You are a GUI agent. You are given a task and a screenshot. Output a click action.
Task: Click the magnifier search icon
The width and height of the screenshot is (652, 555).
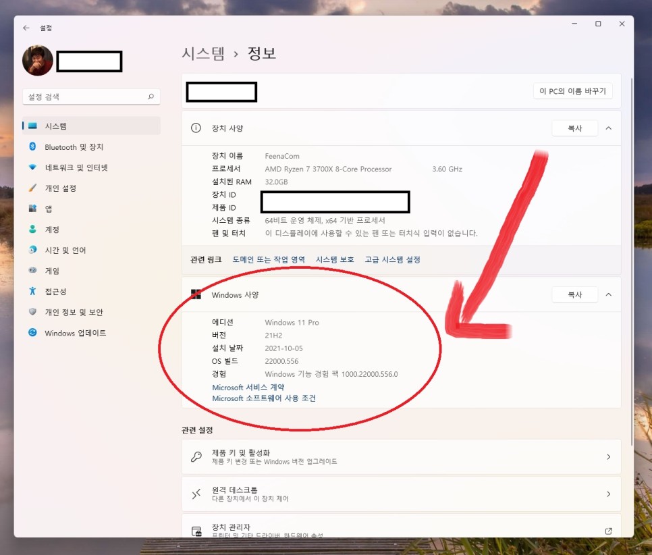[x=151, y=97]
